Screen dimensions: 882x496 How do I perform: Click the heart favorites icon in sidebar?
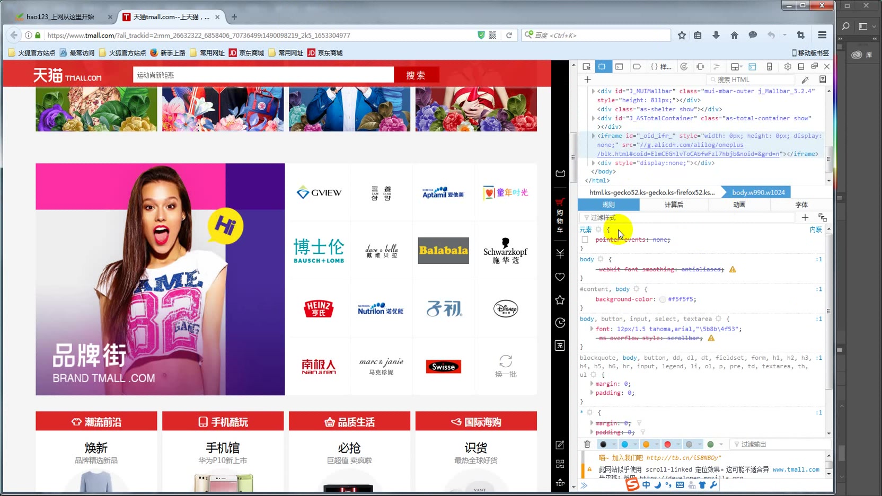(560, 277)
